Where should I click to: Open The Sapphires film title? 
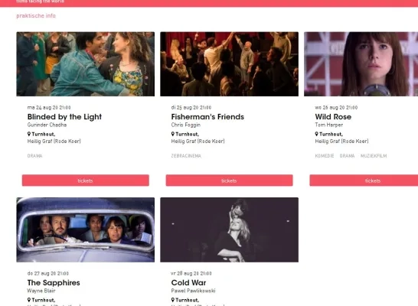point(54,282)
